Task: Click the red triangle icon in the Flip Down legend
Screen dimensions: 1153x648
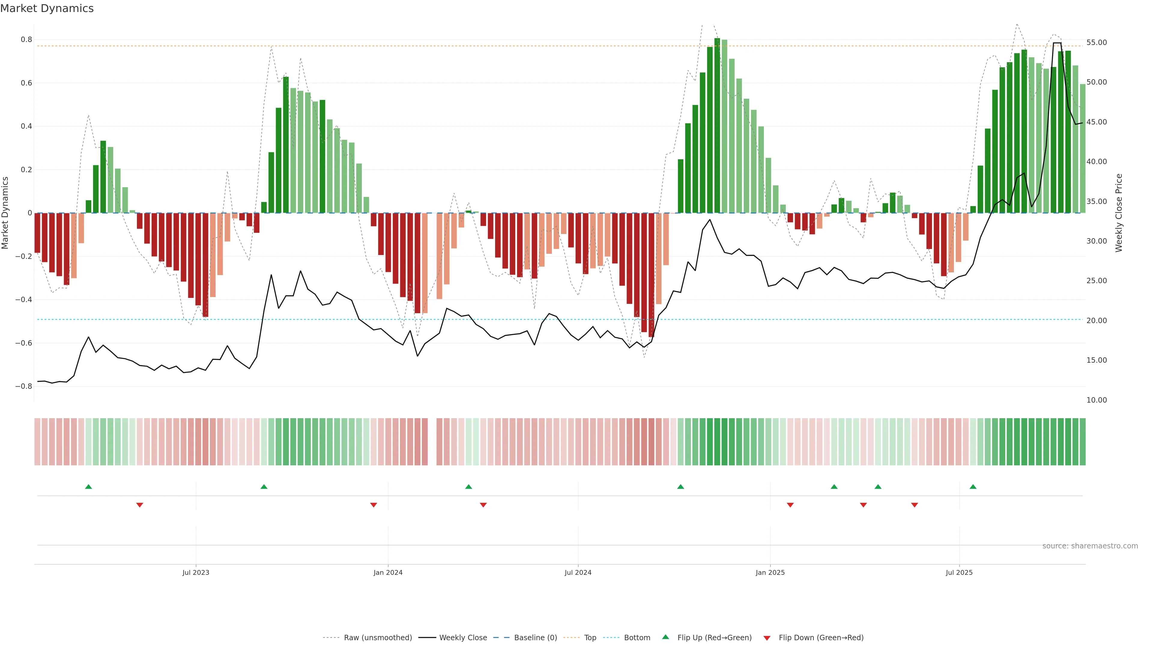Action: tap(767, 638)
